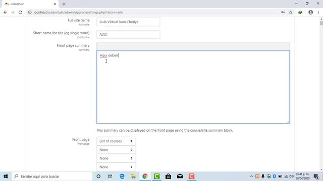Click the page vertical scrollbar thumb

click(x=321, y=23)
